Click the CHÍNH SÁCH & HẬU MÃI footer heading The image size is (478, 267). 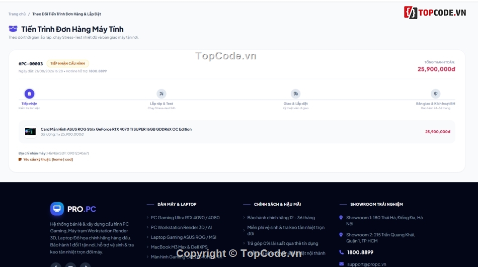click(277, 204)
